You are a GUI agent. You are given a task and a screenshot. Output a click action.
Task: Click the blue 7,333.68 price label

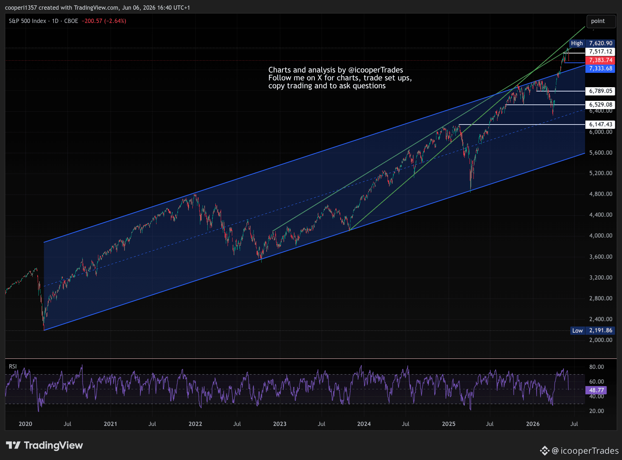600,69
